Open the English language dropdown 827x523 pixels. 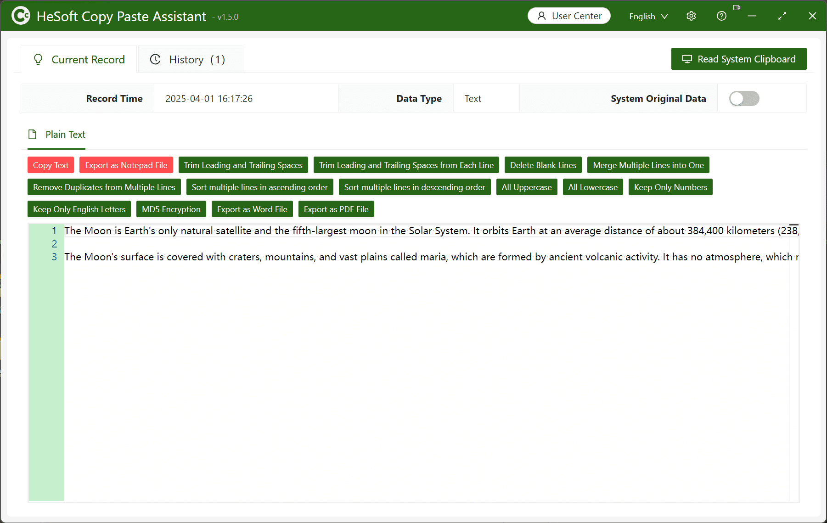coord(648,16)
